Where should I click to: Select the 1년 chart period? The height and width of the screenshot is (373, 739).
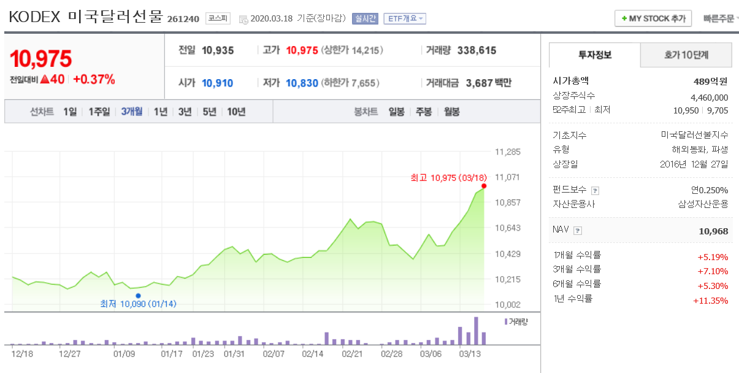pos(160,112)
